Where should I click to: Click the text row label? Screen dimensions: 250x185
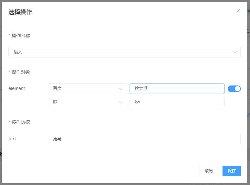click(x=12, y=139)
